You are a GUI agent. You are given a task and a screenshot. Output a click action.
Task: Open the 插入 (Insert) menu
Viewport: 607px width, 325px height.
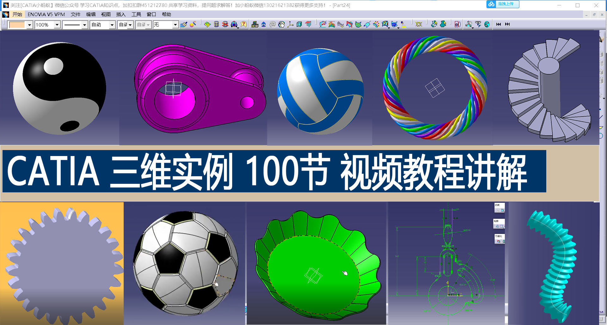click(121, 15)
